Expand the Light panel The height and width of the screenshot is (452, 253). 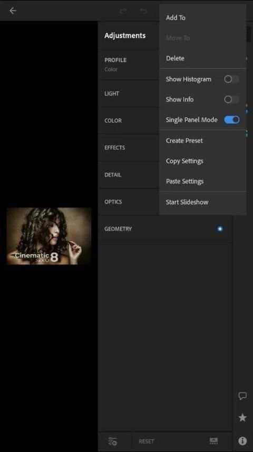[129, 94]
